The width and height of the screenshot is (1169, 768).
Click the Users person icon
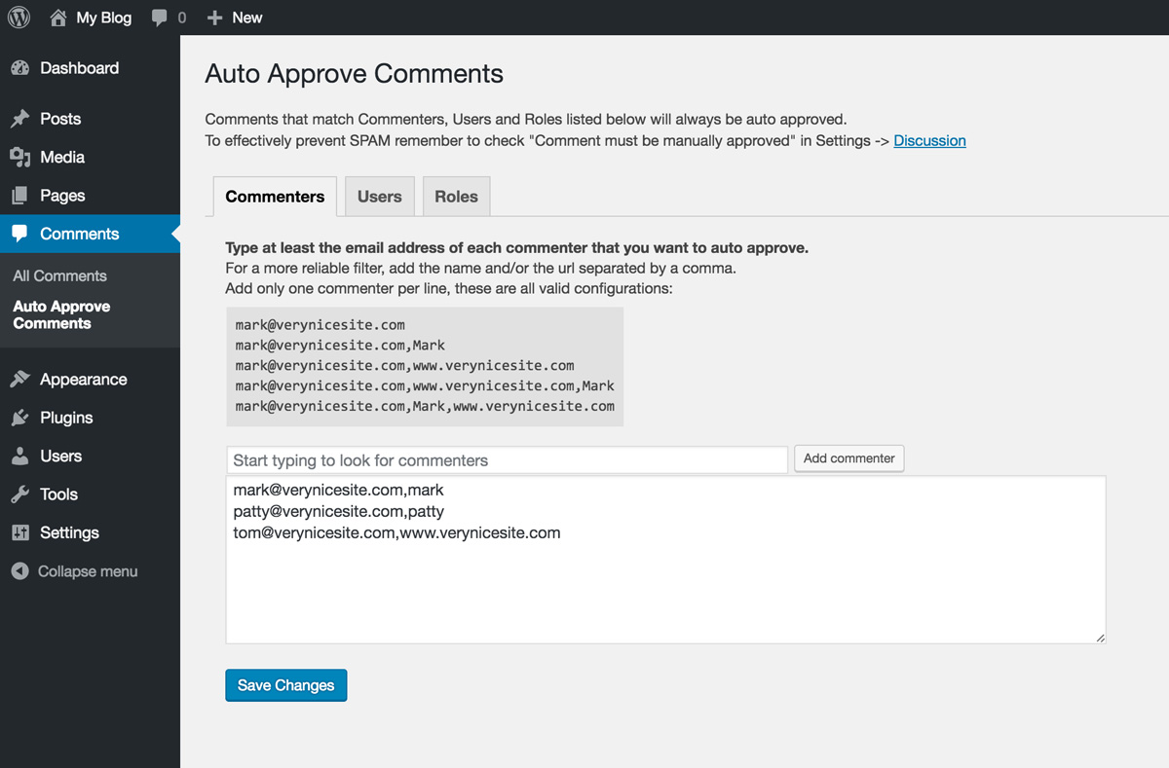point(19,457)
